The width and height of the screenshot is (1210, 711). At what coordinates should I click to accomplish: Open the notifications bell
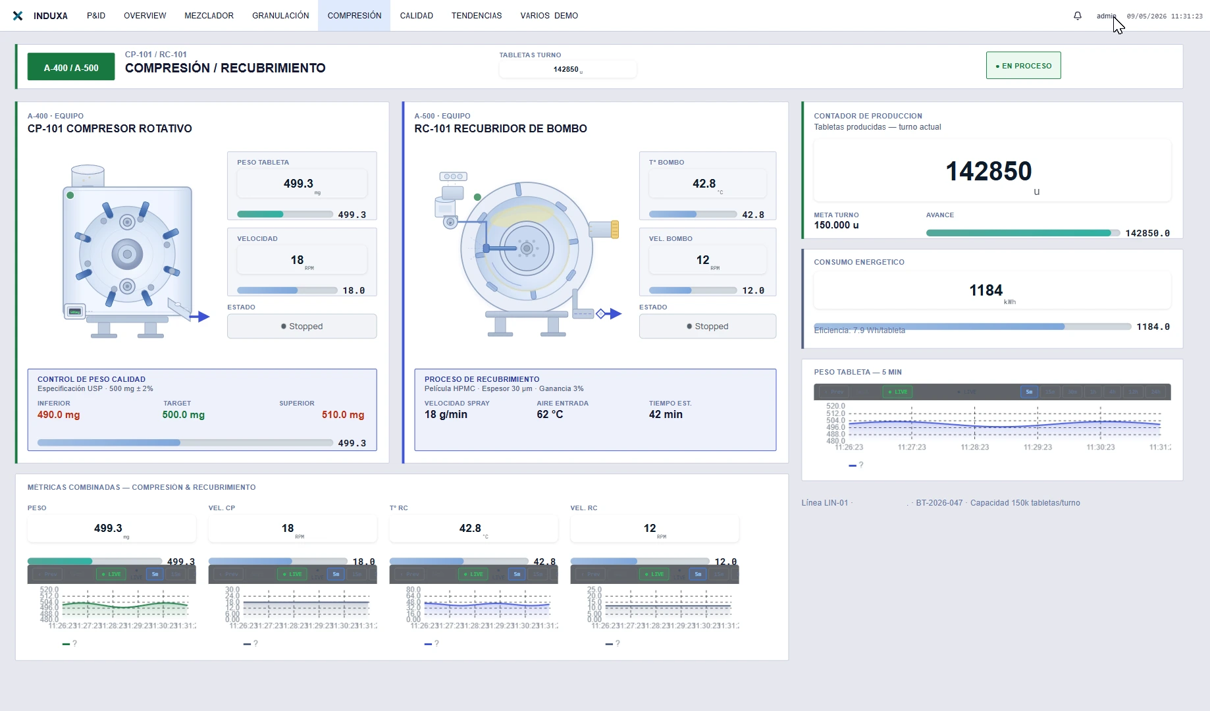click(x=1078, y=16)
